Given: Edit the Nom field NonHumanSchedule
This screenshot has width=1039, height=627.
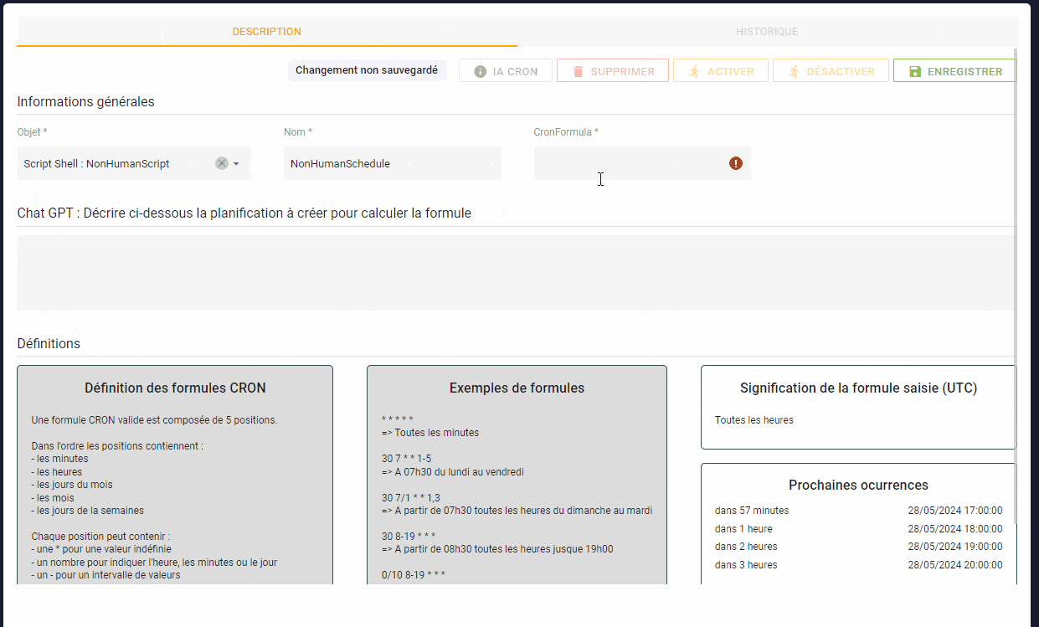Looking at the screenshot, I should [393, 163].
